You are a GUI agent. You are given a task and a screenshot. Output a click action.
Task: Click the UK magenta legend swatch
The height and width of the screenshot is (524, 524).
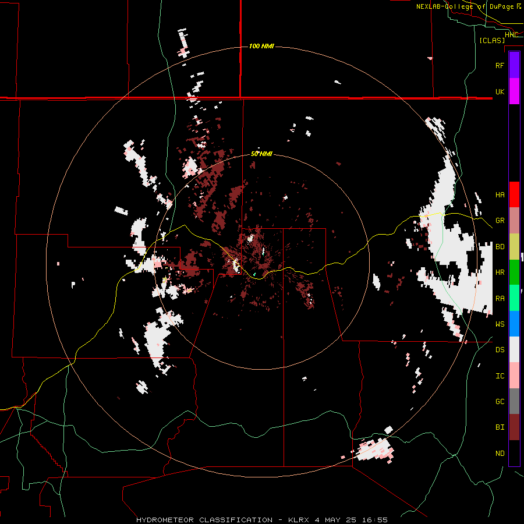(514, 91)
